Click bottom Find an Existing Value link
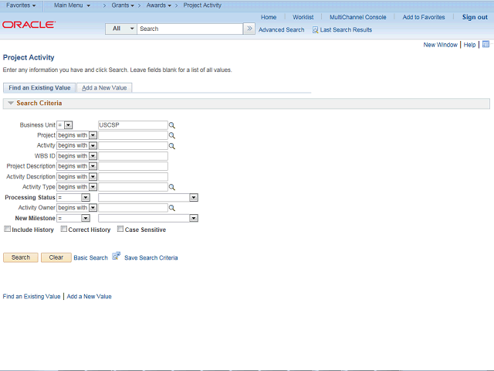This screenshot has height=371, width=494. (x=32, y=297)
